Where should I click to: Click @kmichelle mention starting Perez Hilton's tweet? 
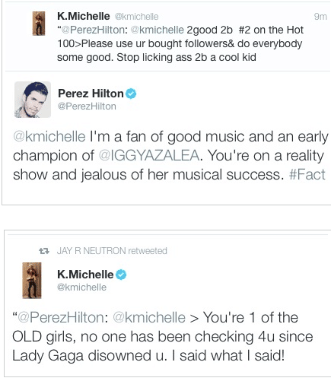point(49,137)
